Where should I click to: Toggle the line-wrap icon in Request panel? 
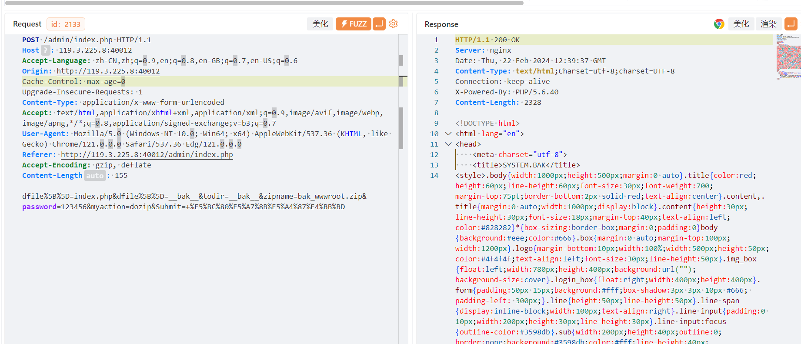[x=379, y=24]
